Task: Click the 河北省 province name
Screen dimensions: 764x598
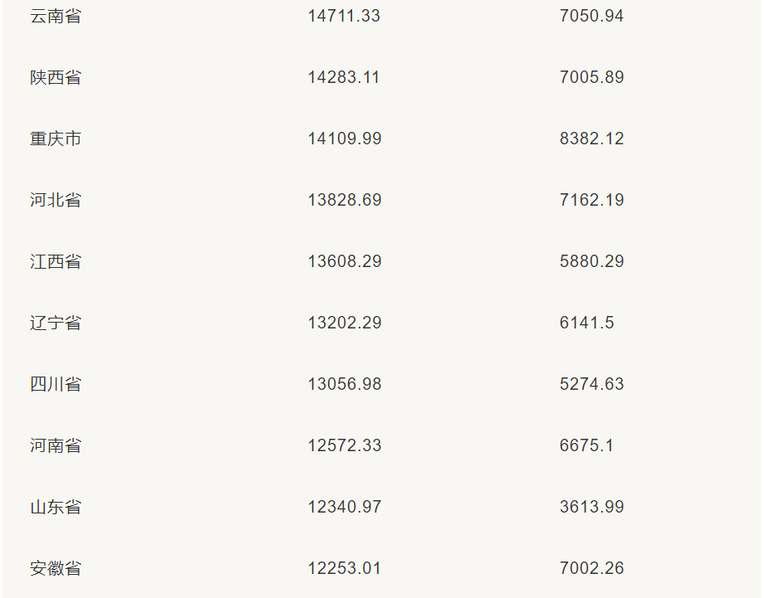Action: tap(56, 200)
